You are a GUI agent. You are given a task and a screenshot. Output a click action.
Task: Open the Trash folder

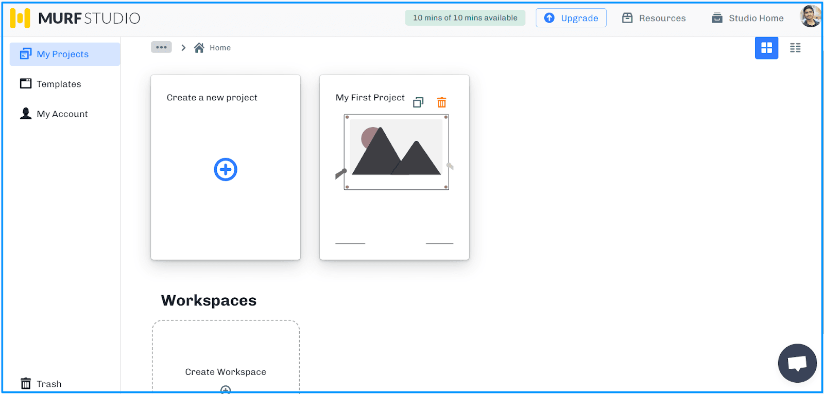pos(48,384)
